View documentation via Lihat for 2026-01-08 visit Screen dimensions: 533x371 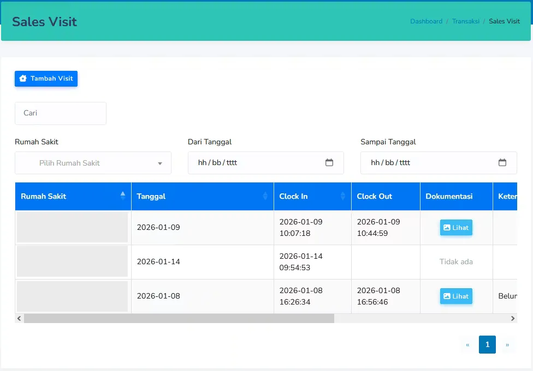coord(456,296)
